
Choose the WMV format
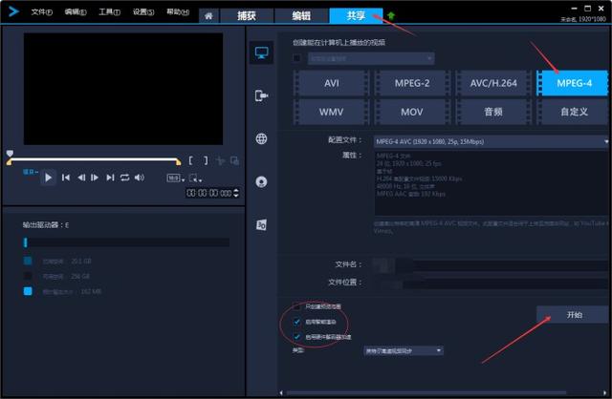pyautogui.click(x=332, y=112)
